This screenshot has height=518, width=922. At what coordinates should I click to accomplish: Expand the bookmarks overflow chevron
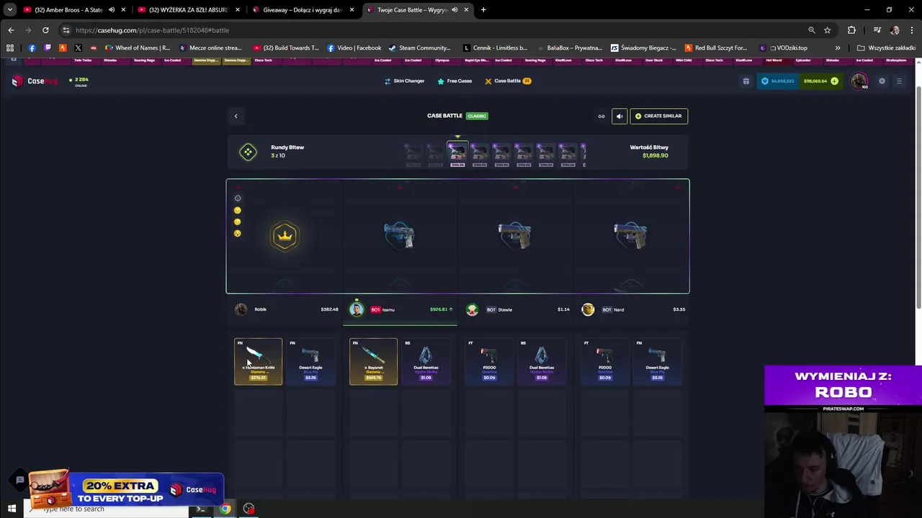(838, 48)
